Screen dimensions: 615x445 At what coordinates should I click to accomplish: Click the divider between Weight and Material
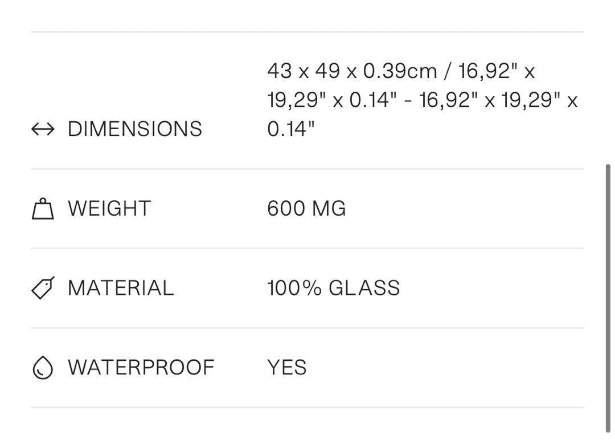pos(307,248)
